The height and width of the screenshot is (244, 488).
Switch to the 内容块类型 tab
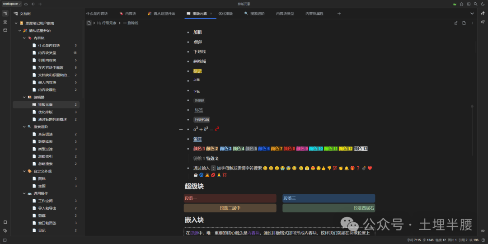[x=285, y=14]
